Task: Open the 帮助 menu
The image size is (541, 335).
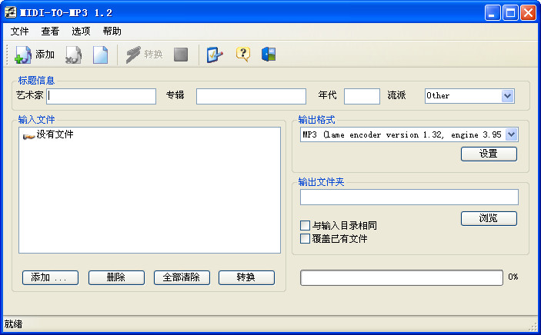Action: 112,32
